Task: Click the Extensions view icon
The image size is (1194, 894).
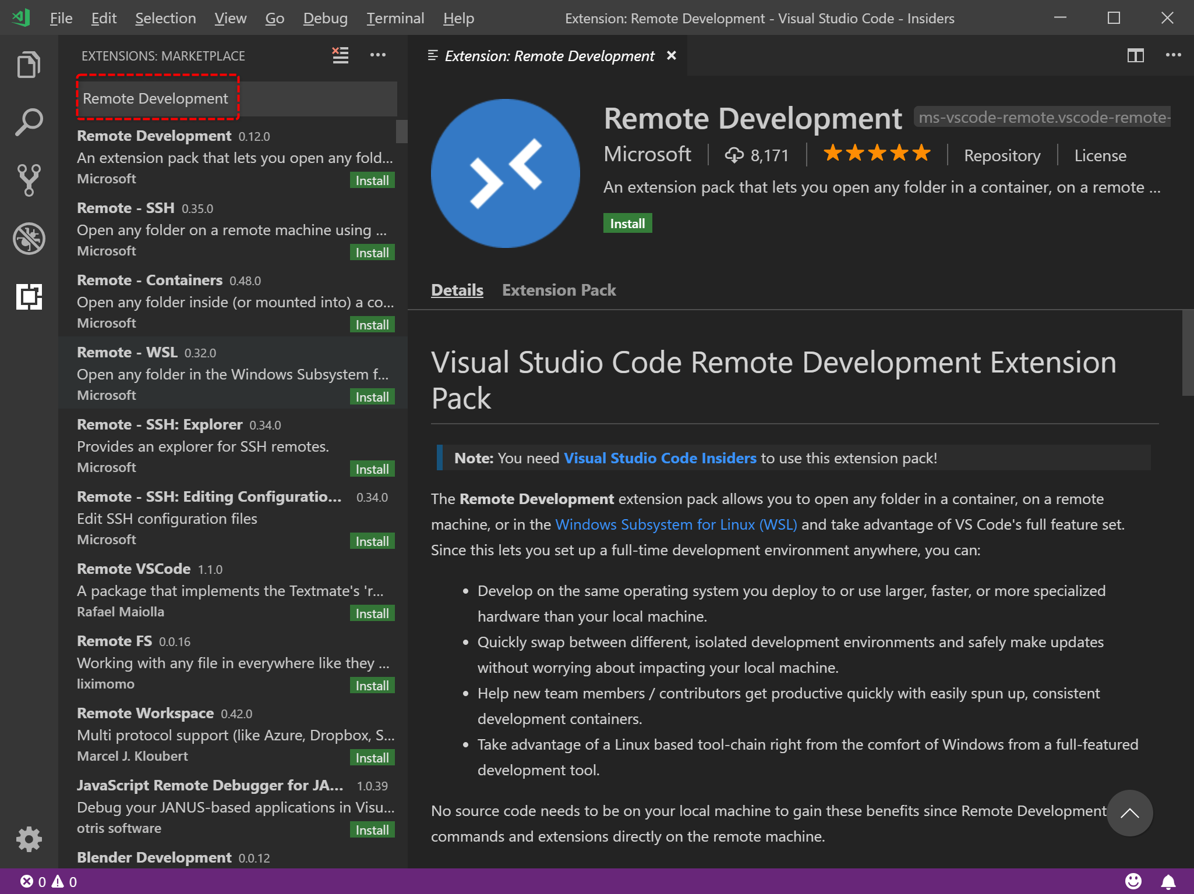Action: 29,297
